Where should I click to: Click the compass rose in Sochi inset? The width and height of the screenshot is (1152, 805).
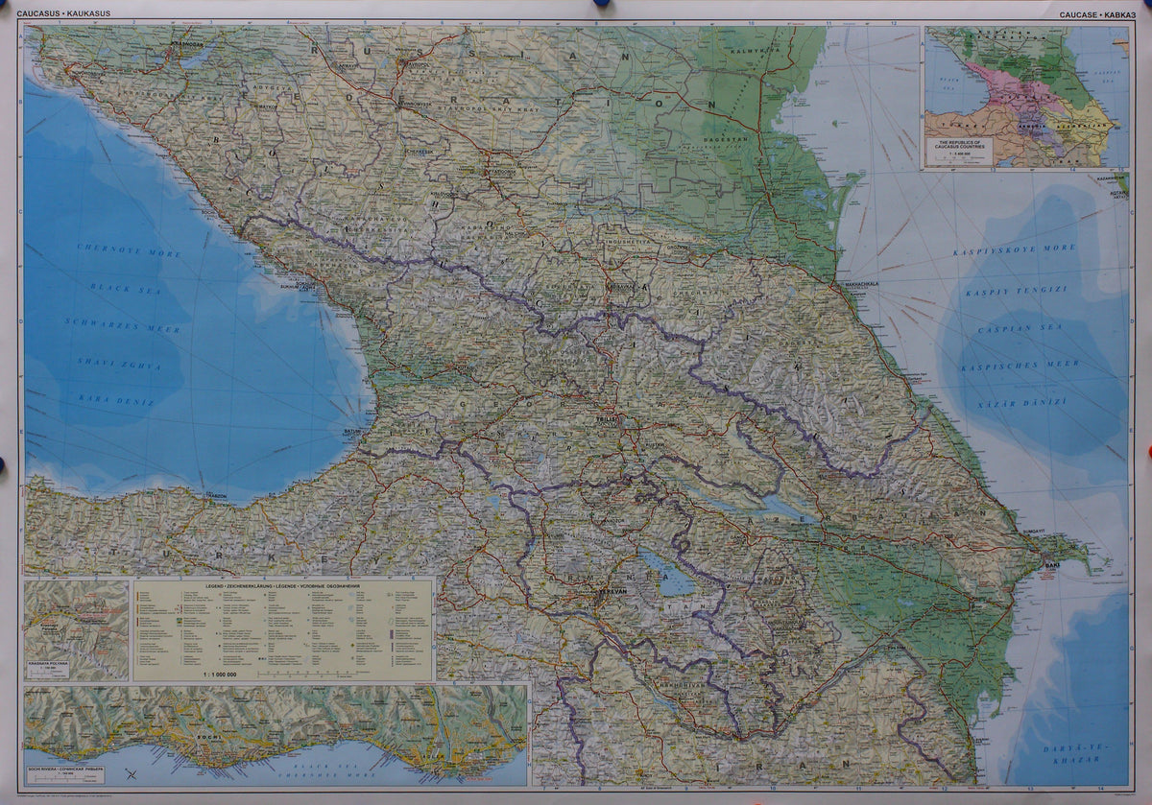pos(132,773)
